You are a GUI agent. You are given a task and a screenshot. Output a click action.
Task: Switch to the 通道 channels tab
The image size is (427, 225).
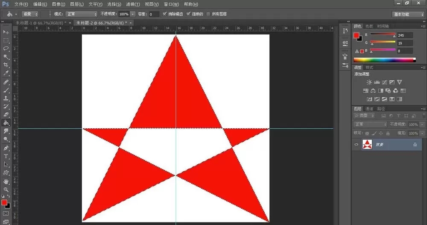point(369,109)
